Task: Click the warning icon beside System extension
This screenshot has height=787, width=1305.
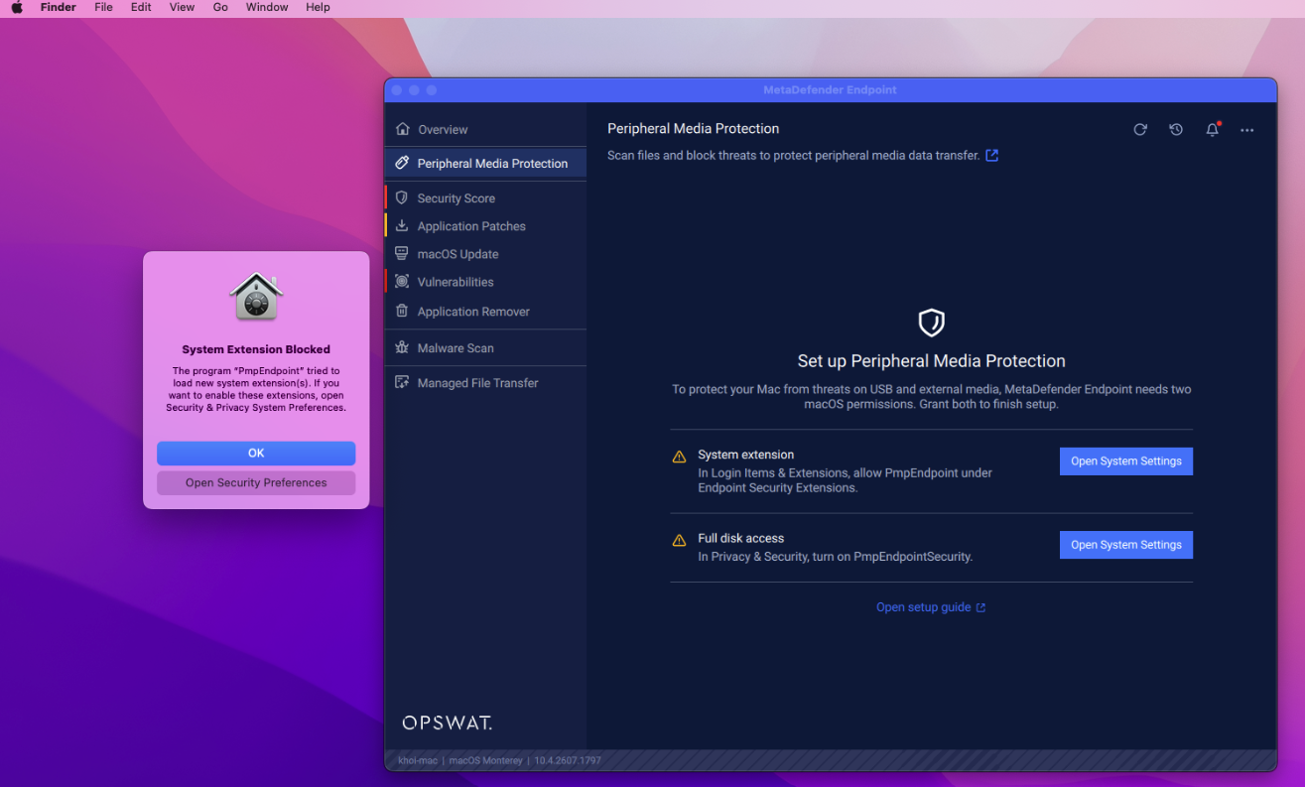Action: [x=679, y=458]
